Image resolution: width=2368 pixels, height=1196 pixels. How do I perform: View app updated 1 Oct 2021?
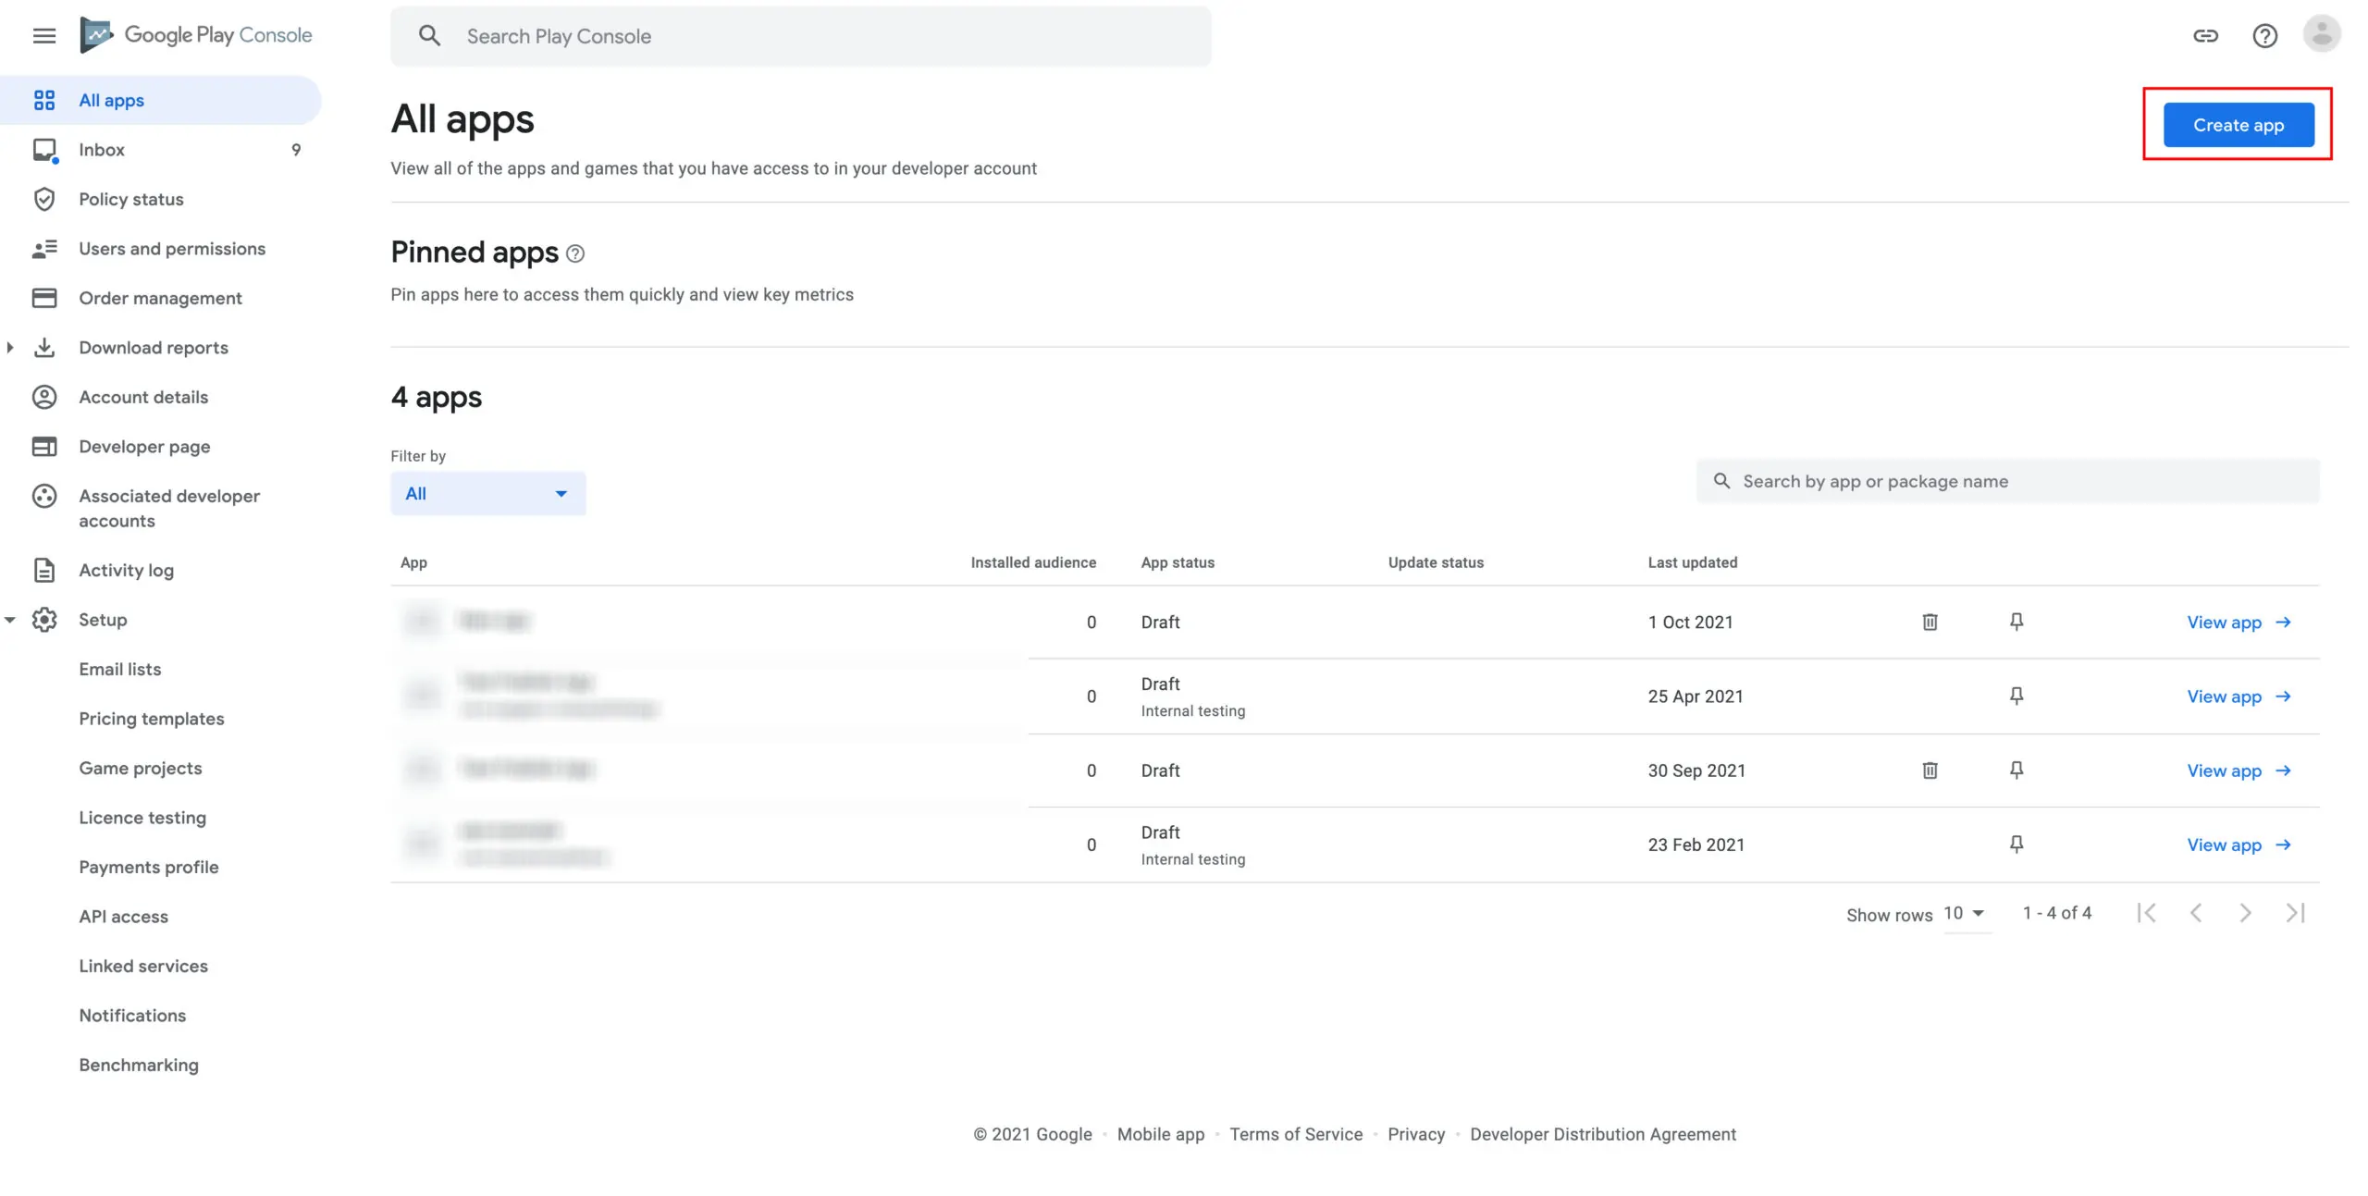coord(2238,623)
